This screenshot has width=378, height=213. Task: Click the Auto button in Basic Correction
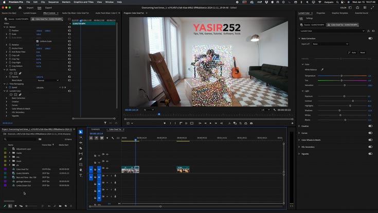point(352,52)
